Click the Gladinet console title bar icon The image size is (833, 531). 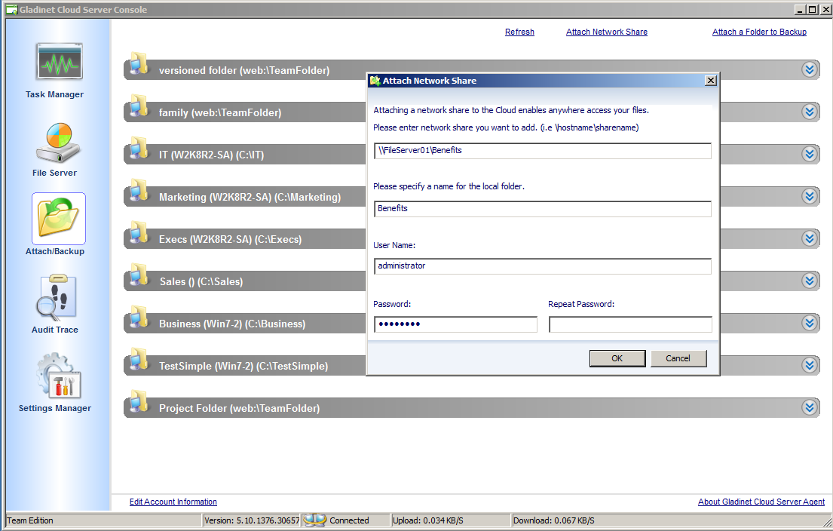click(12, 10)
